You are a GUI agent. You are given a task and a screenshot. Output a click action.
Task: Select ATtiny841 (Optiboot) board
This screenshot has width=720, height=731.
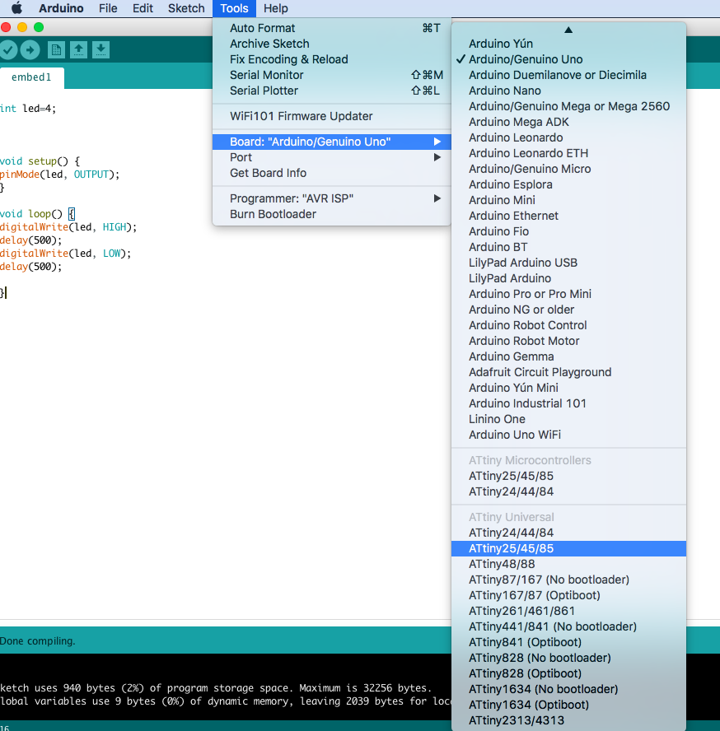[568, 642]
